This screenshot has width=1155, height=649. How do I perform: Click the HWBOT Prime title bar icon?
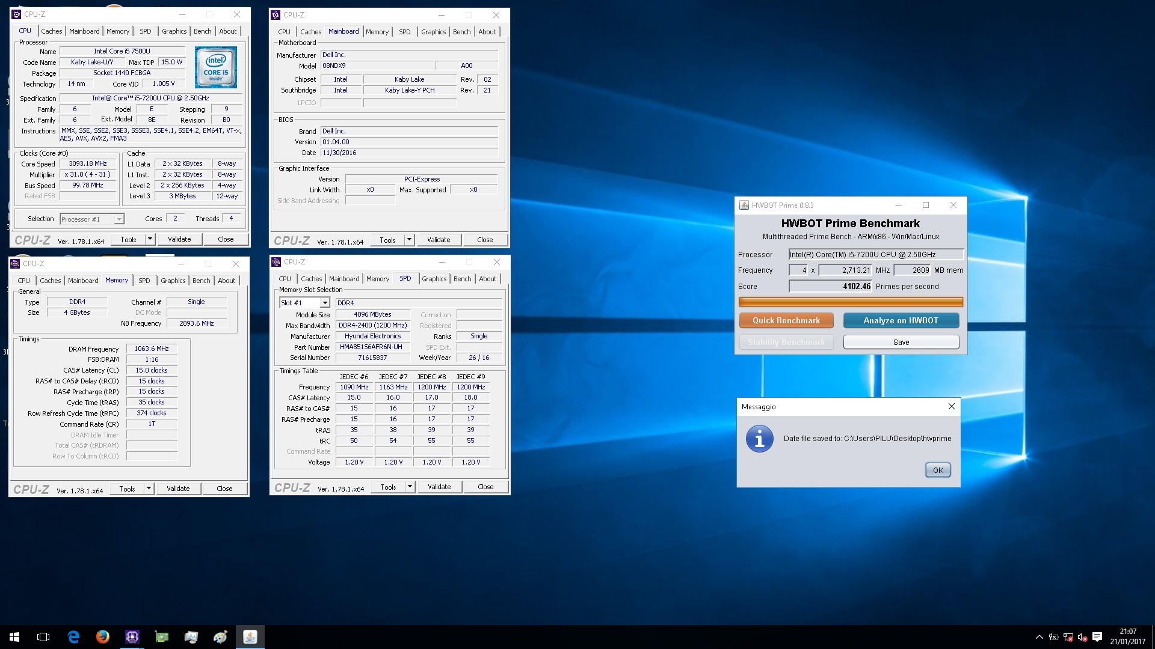point(744,205)
